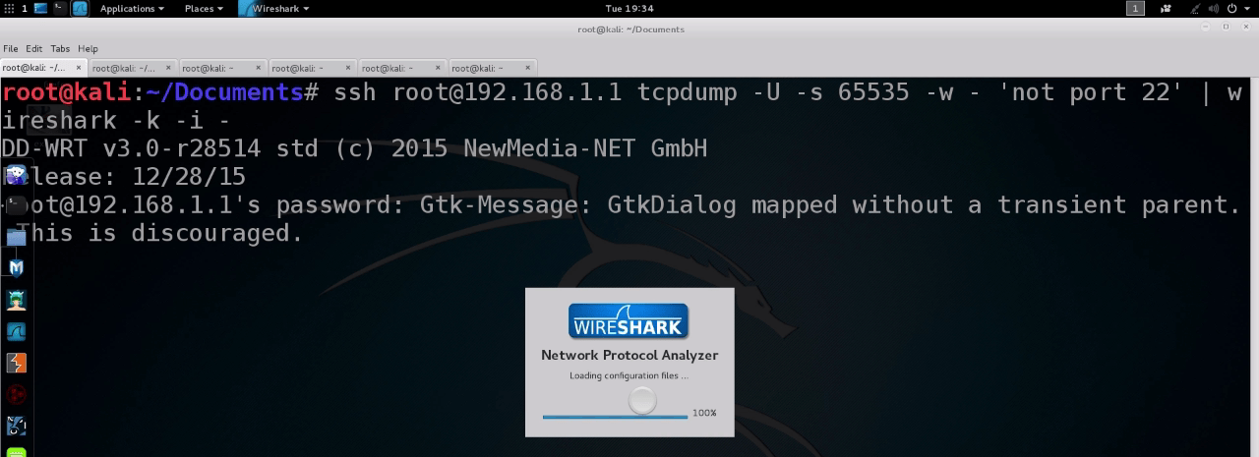Screen dimensions: 1259x457
Task: Click the 100% progress label on splash
Action: 704,414
